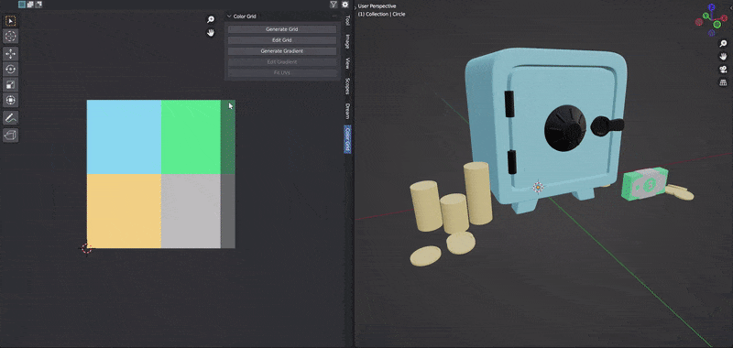The image size is (733, 348).
Task: Switch to the Tool sidebar tab
Action: coord(347,20)
